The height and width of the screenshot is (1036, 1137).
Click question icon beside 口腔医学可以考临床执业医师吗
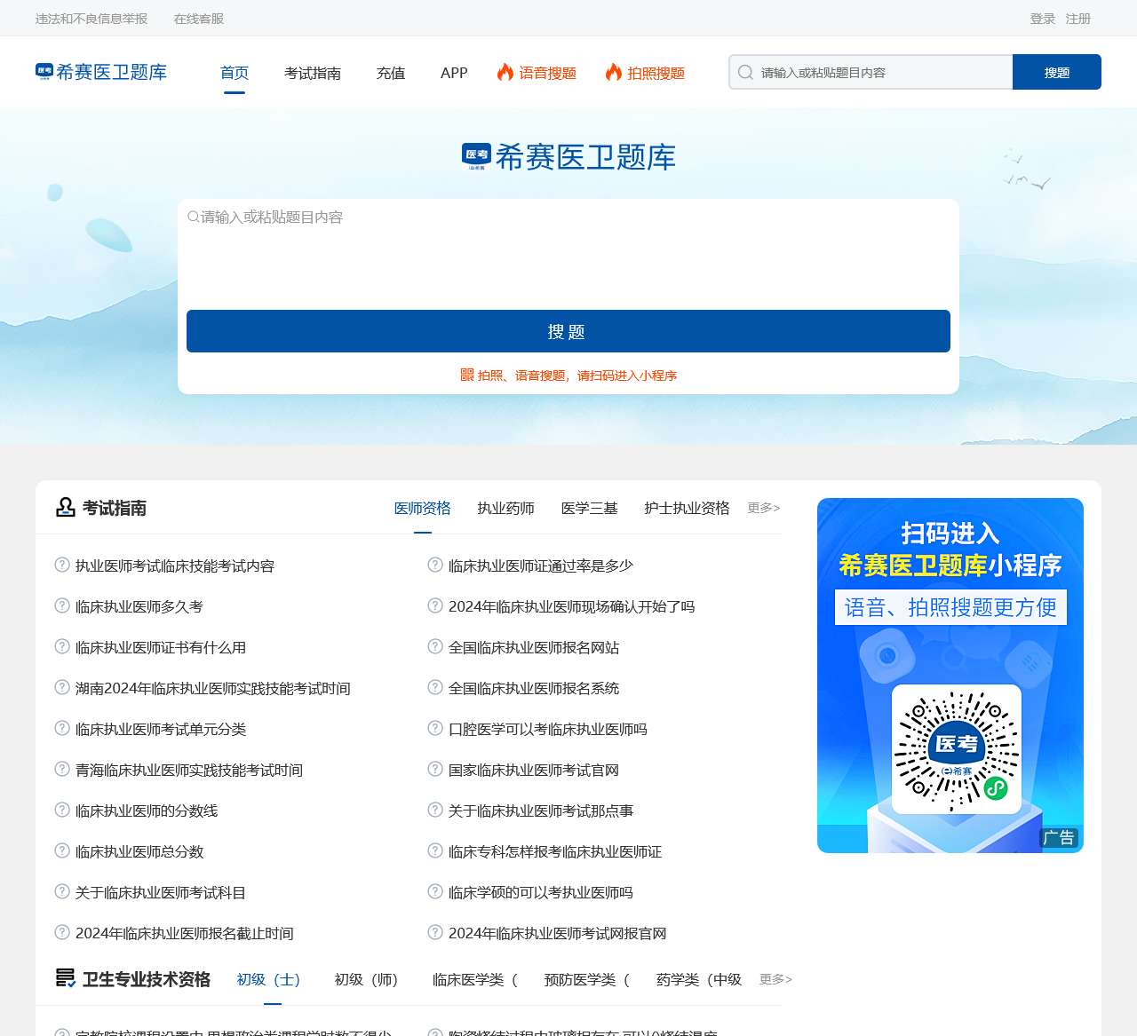click(x=435, y=728)
